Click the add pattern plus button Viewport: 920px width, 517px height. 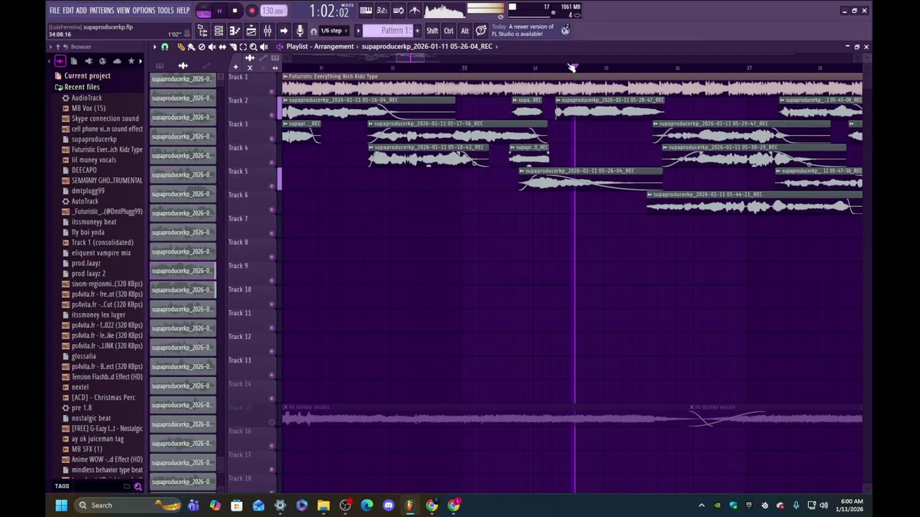click(417, 31)
